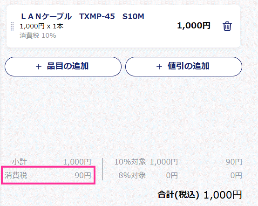The height and width of the screenshot is (206, 258).
Task: Click the 合計(税込) total label
Action: (178, 195)
